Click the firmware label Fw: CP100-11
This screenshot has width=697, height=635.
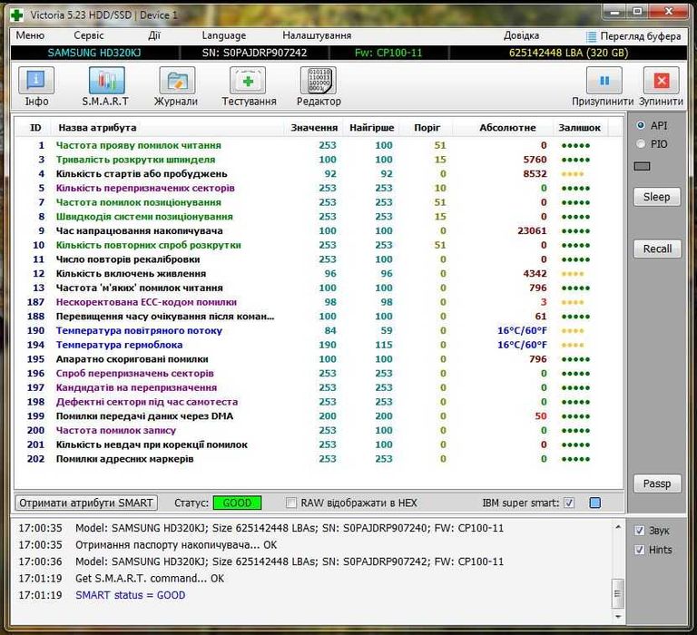[x=388, y=53]
